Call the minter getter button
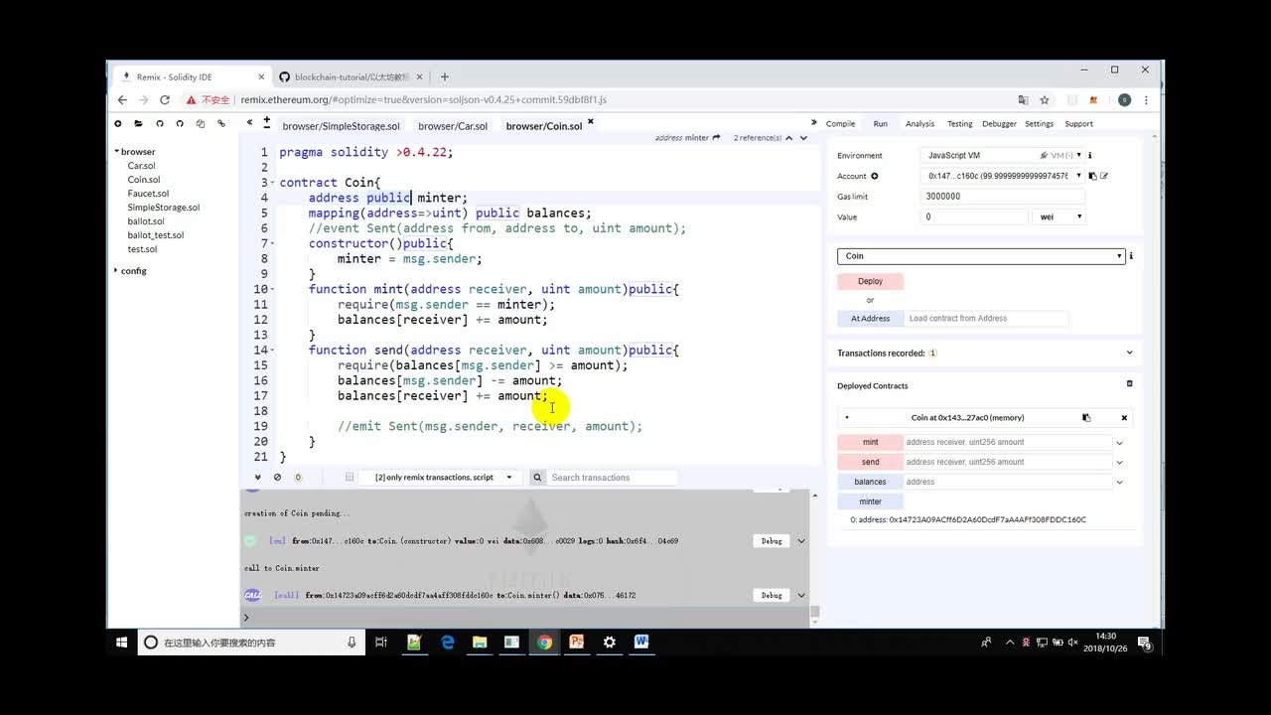This screenshot has width=1271, height=715. point(870,501)
